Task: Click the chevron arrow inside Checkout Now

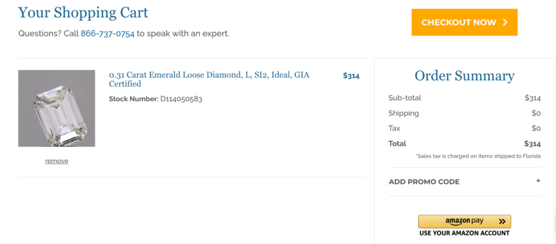Action: point(506,22)
